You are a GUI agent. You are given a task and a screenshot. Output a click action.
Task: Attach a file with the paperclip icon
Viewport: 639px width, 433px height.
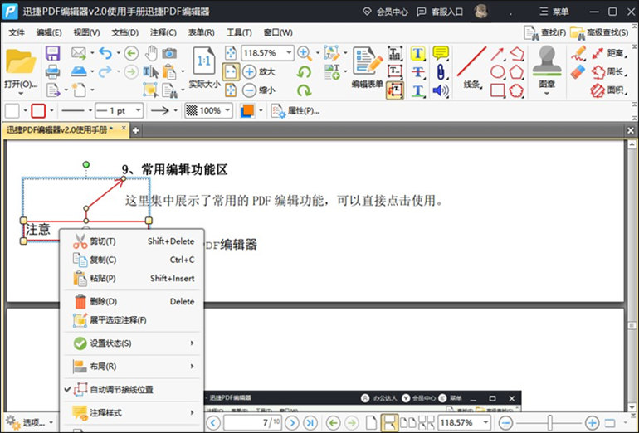[x=441, y=72]
